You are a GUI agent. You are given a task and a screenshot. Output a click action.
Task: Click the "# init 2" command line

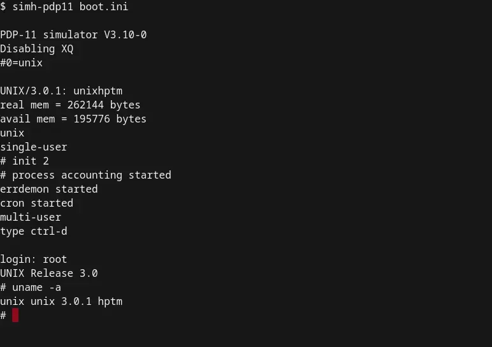24,161
